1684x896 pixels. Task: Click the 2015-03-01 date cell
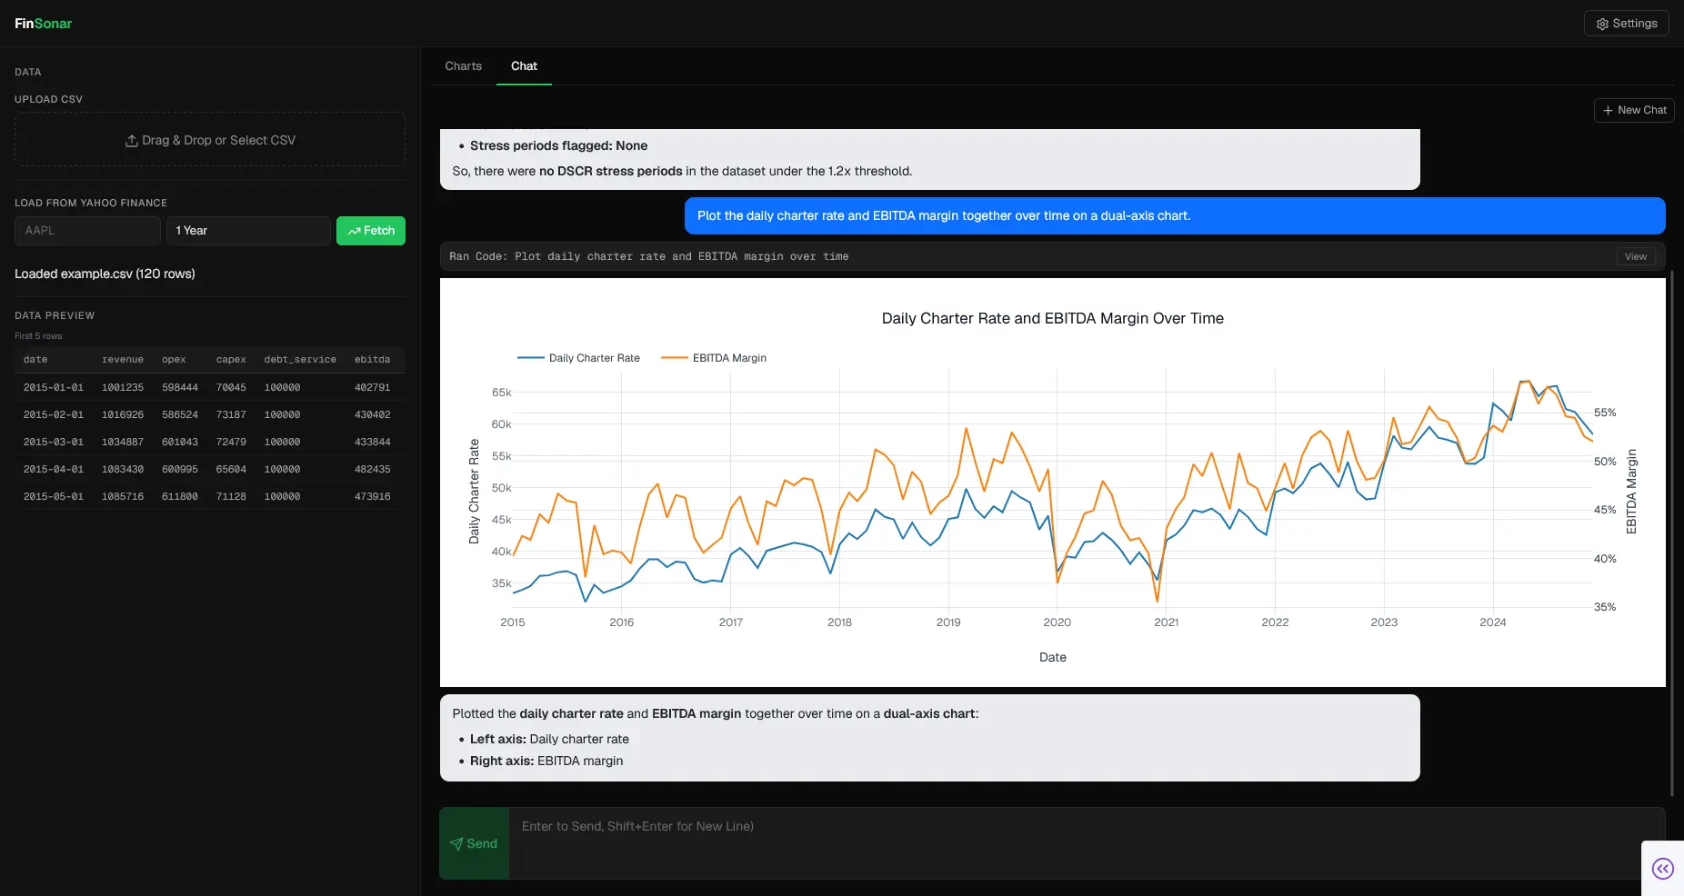54,442
